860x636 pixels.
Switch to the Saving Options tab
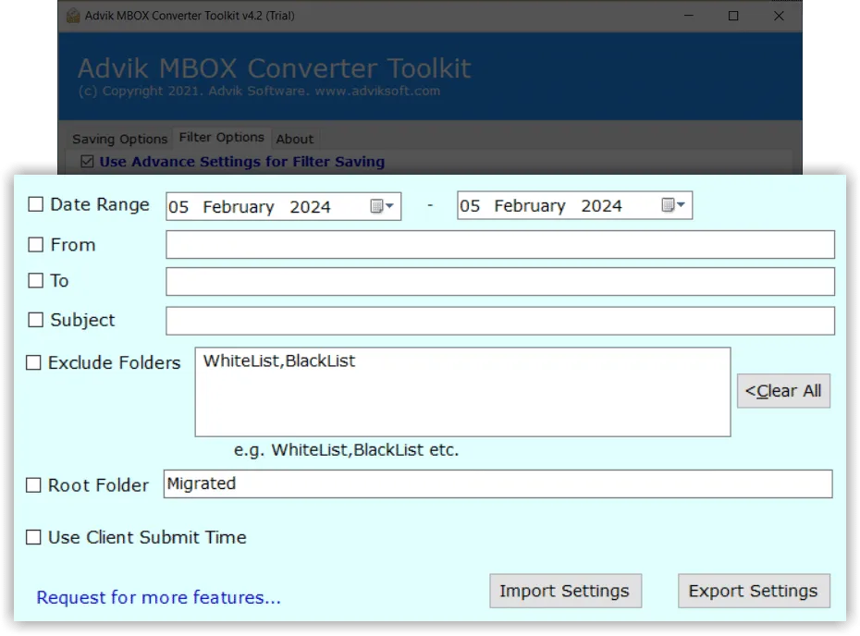coord(119,139)
